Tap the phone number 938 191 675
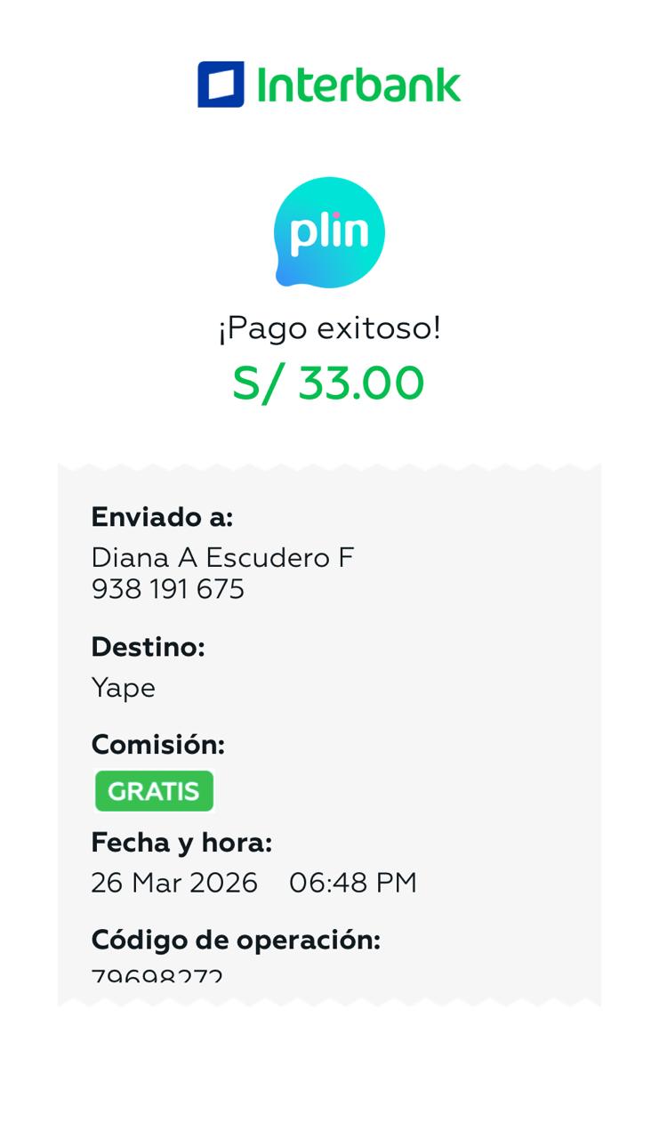 pos(168,589)
